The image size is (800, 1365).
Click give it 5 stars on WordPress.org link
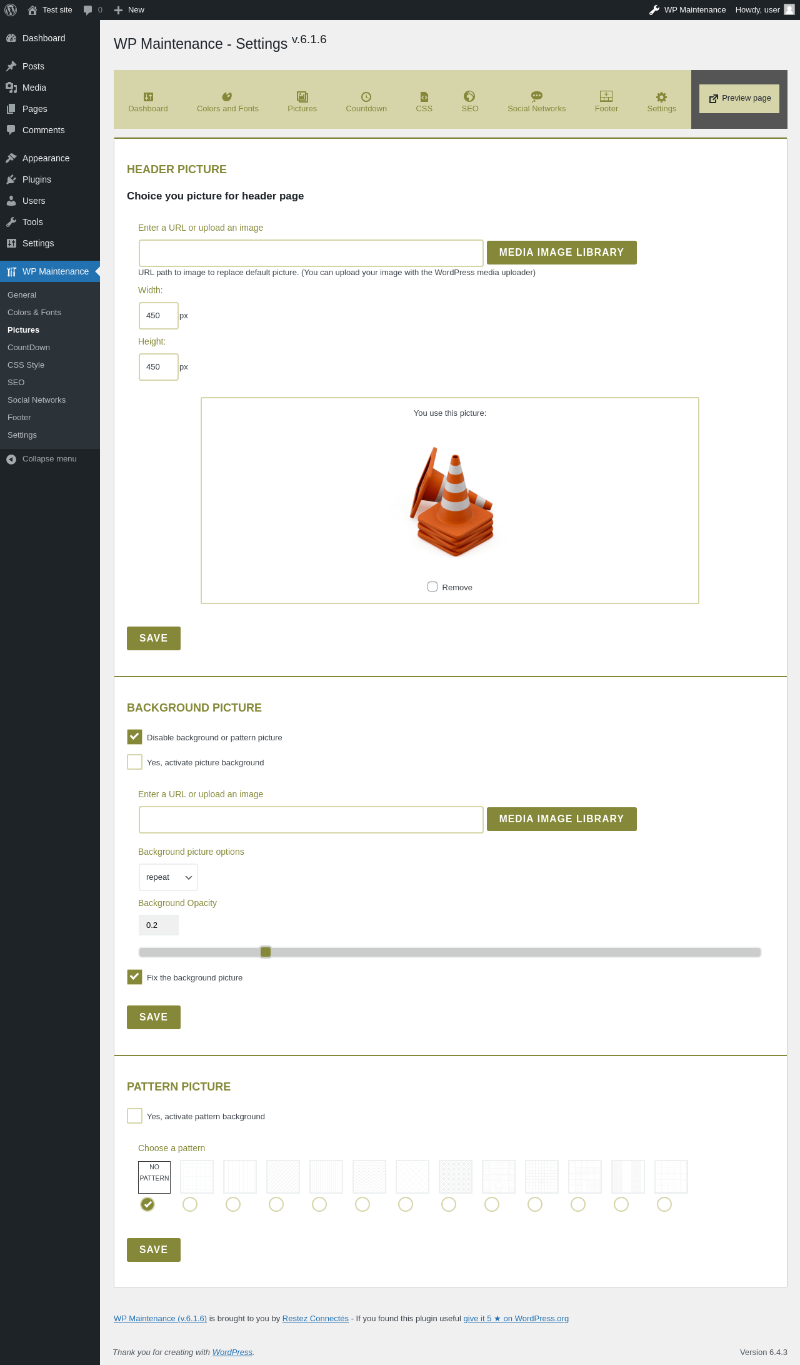(x=516, y=1319)
